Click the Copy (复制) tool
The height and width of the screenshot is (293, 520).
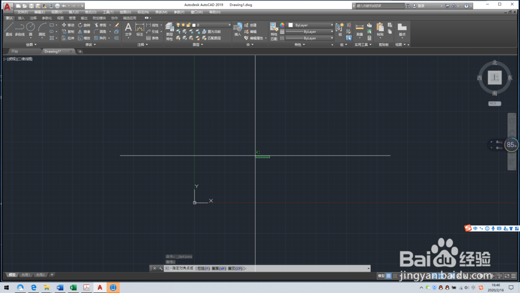coord(68,32)
